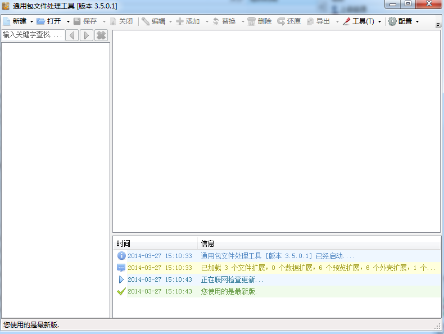This screenshot has width=444, height=334.
Task: Expand the 打开 dropdown arrow
Action: [x=68, y=21]
